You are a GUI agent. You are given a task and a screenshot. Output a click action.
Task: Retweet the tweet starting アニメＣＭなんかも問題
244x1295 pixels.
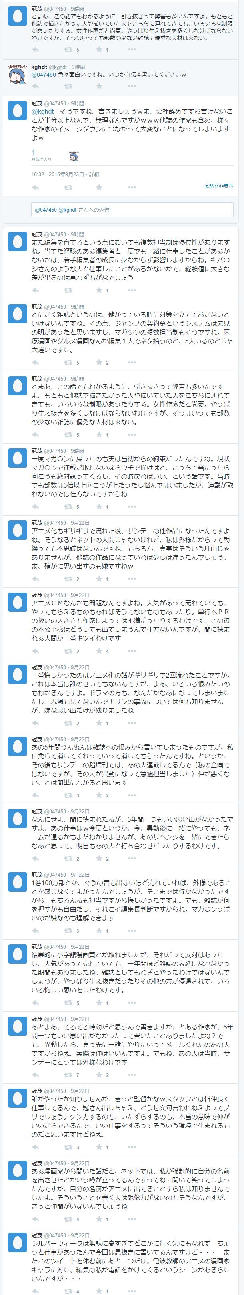[68, 651]
